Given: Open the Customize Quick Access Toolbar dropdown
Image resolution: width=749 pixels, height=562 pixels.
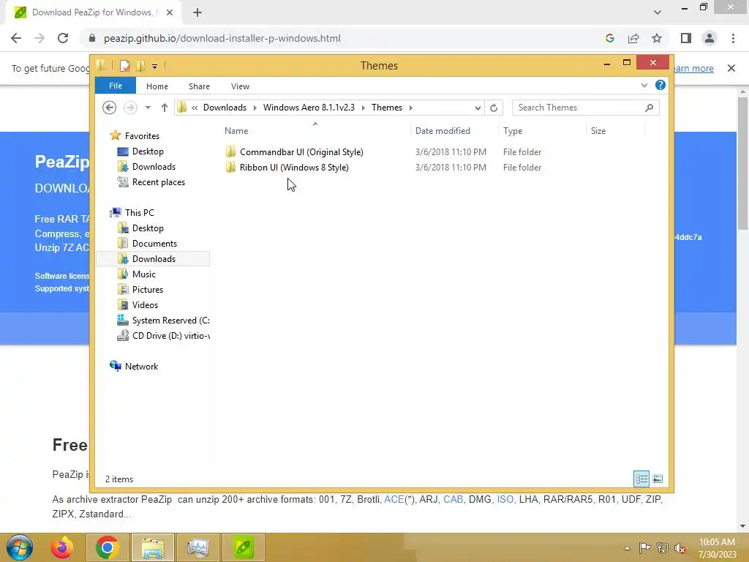Looking at the screenshot, I should 154,67.
